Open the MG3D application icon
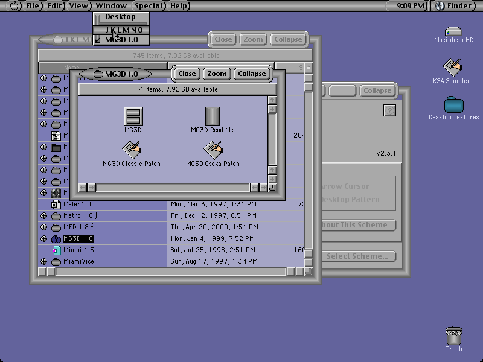 (x=133, y=116)
